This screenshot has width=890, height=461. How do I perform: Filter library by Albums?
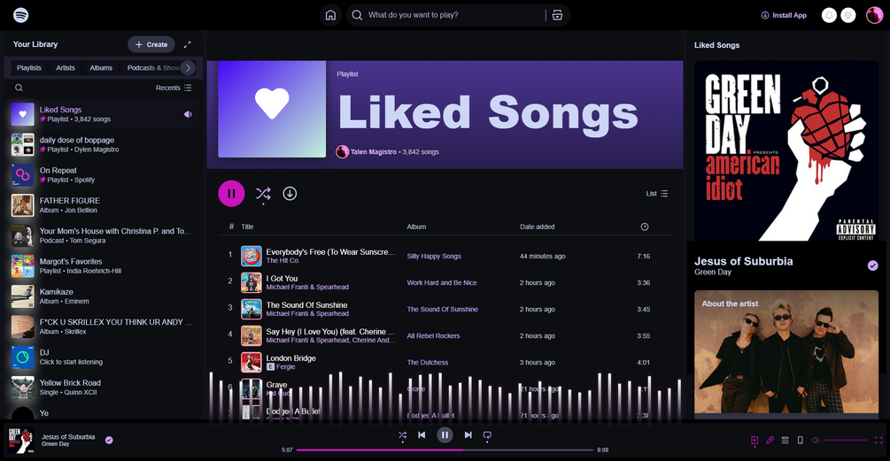[101, 68]
